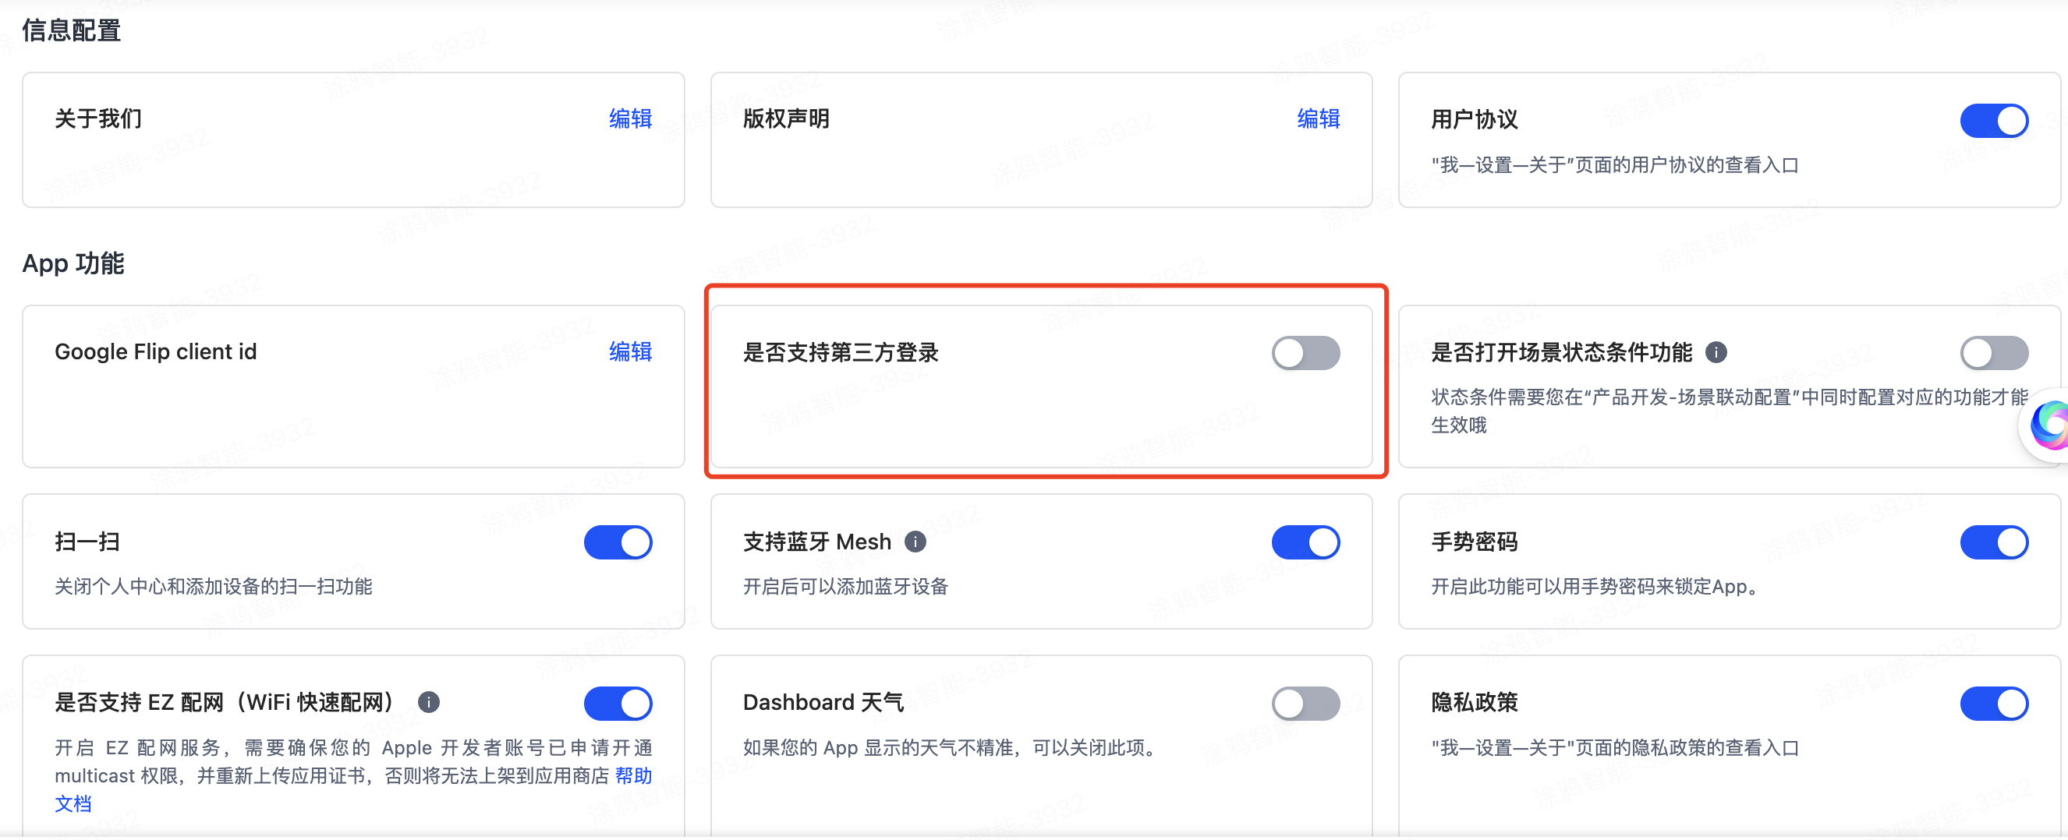Viewport: 2068px width, 840px height.
Task: Turn off the 扫一扫 switch
Action: 618,543
